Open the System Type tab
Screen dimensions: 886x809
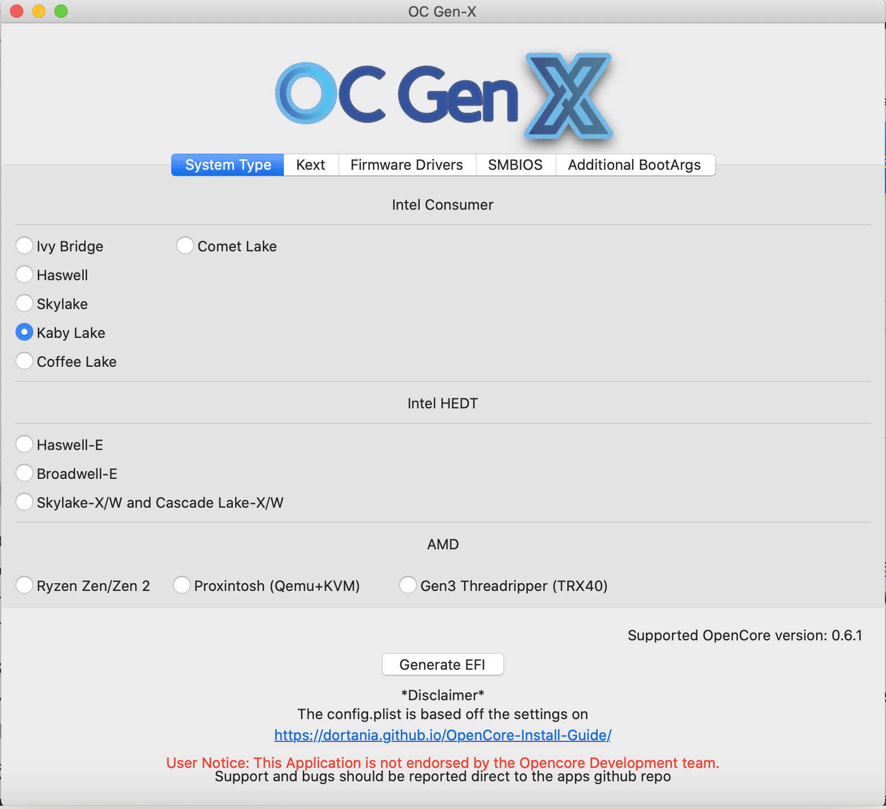pyautogui.click(x=228, y=165)
